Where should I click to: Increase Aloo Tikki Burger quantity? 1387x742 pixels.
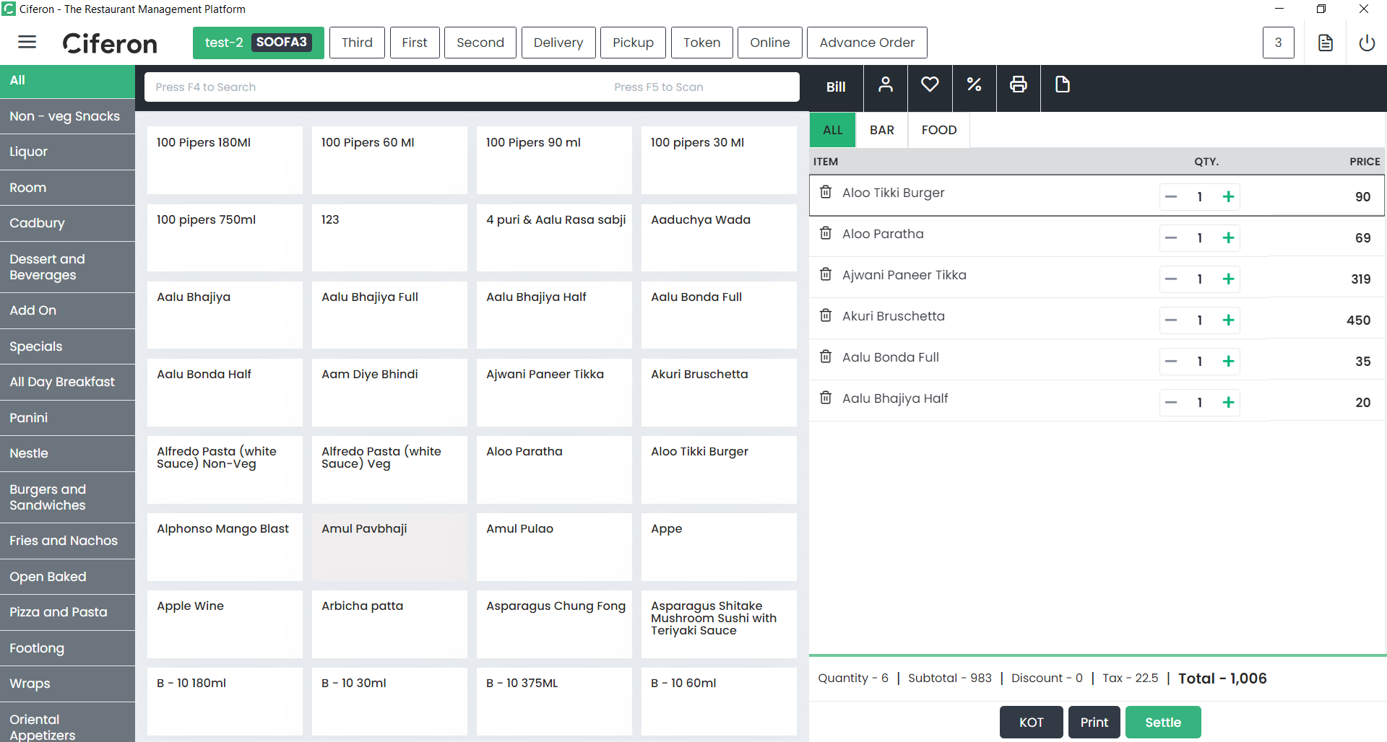click(x=1228, y=196)
